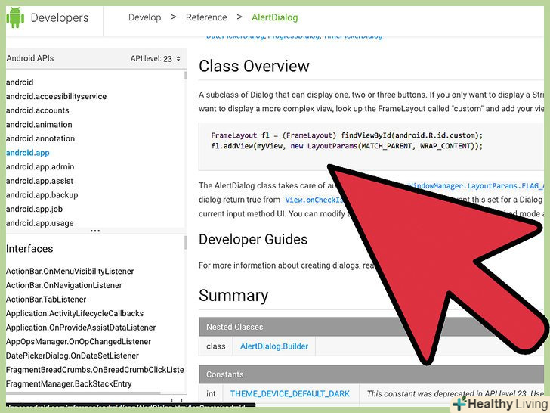Open android.animation package
Screen dimensions: 550x413
[x=39, y=124]
